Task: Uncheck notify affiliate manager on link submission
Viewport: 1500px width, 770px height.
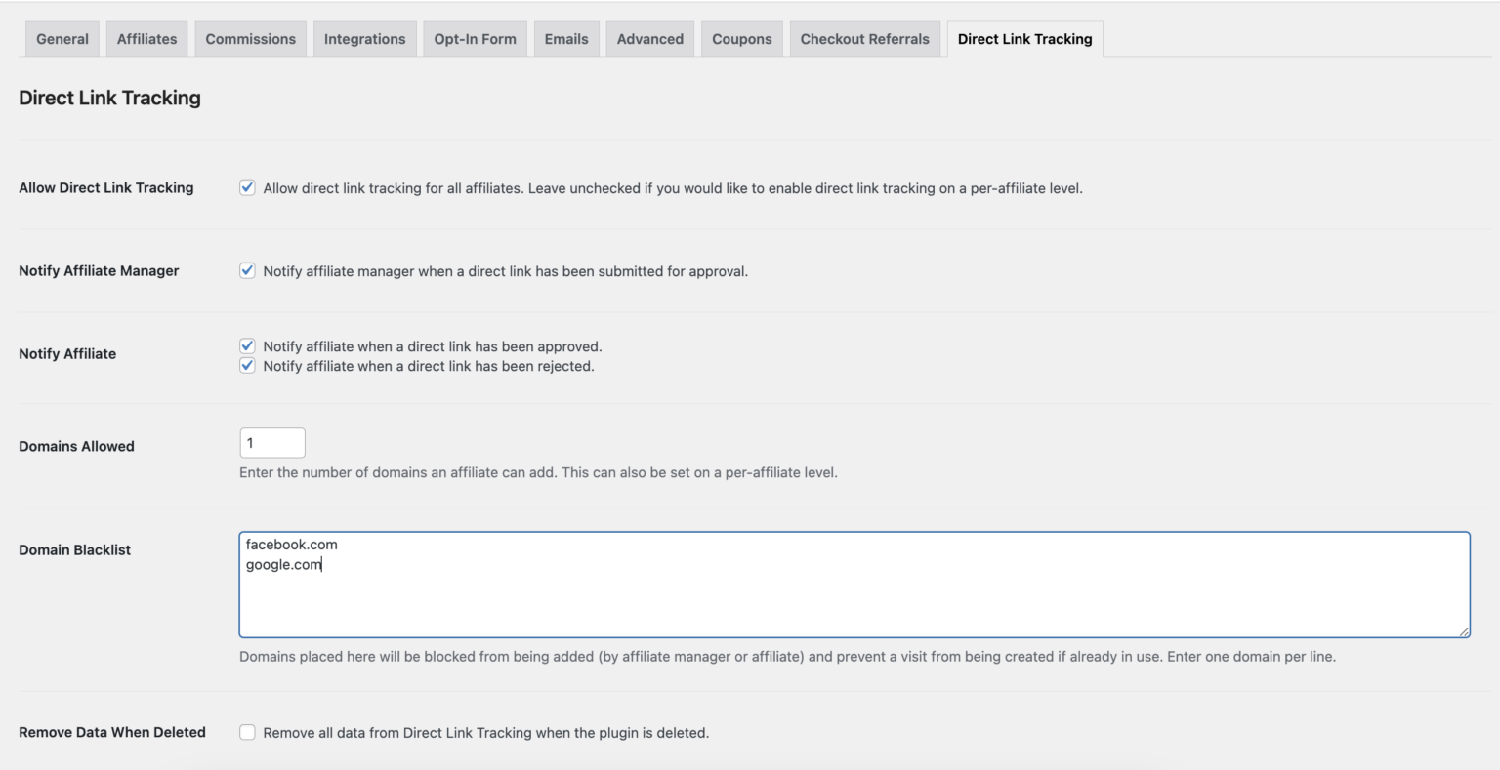Action: pos(247,270)
